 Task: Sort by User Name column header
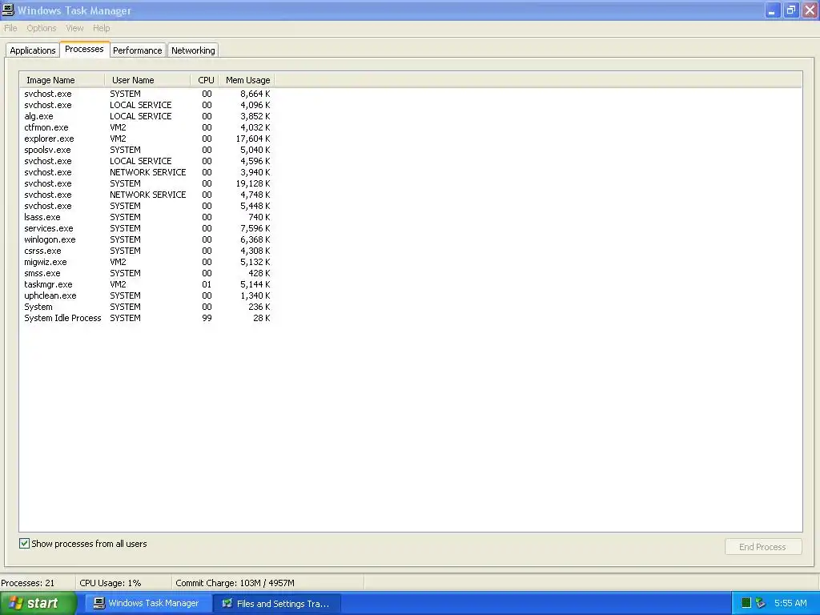(x=147, y=80)
